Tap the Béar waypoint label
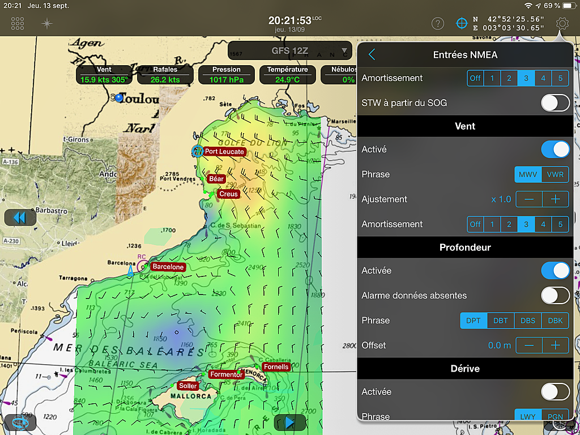The height and width of the screenshot is (435, 580). (x=216, y=178)
